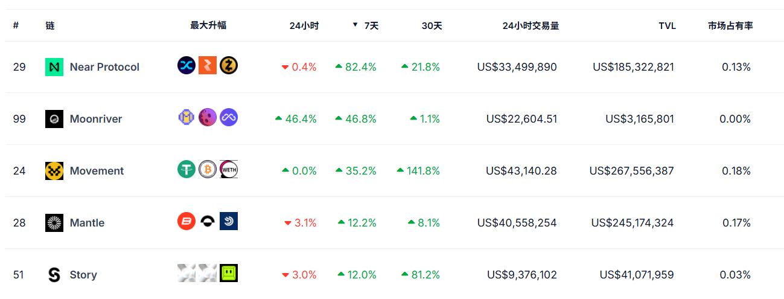The width and height of the screenshot is (784, 299).
Task: Open the Near Protocol chain link
Action: pos(104,67)
